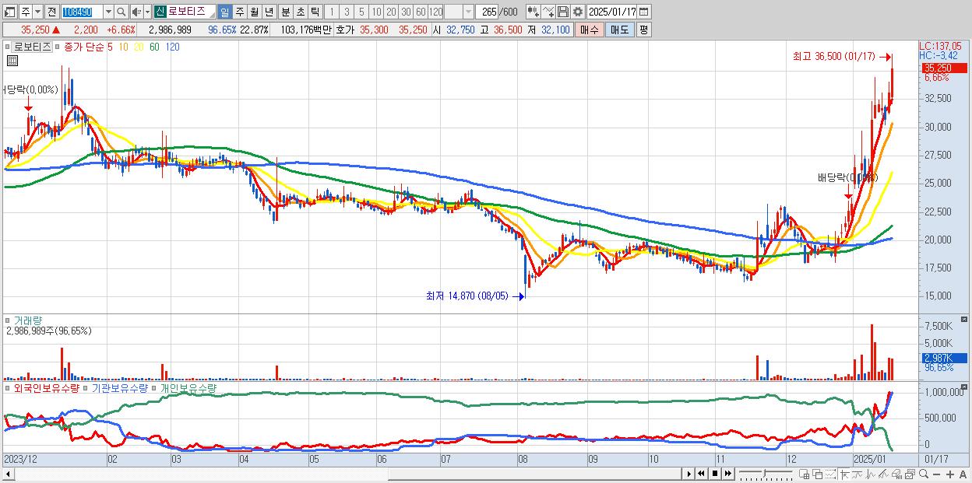The height and width of the screenshot is (483, 972).
Task: Click the fast-forward button in bottom bar
Action: [727, 474]
